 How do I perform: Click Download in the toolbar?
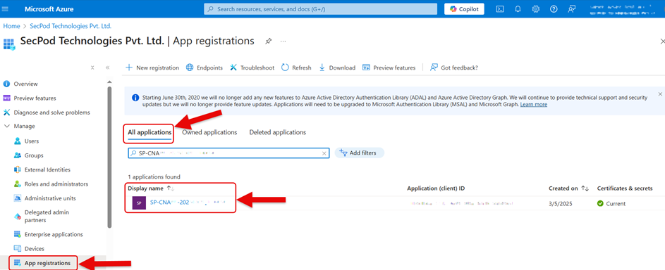(x=337, y=67)
